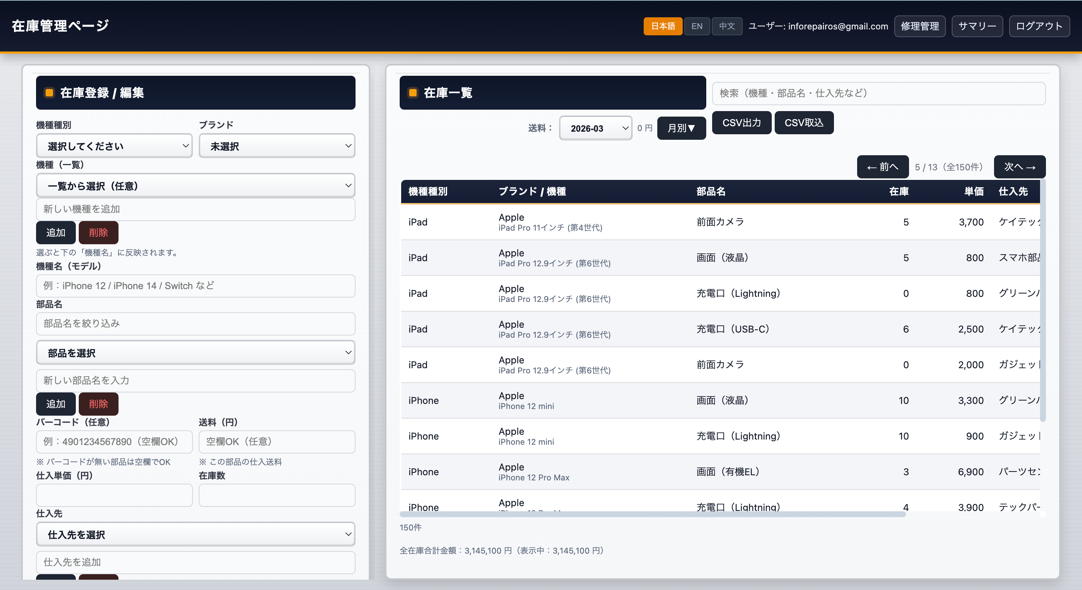Viewport: 1082px width, 590px height.
Task: Toggle the 月別▼ monthly view control
Action: (681, 128)
